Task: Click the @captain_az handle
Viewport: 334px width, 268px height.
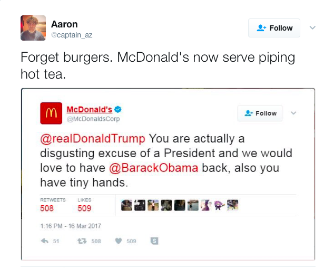Action: [72, 35]
